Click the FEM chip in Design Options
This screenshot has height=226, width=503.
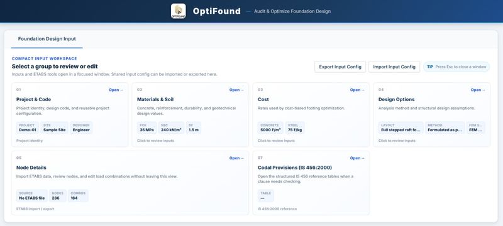tap(476, 127)
